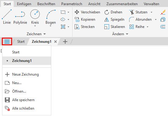Choose Zeichnung1 in the dropdown list

point(27,61)
